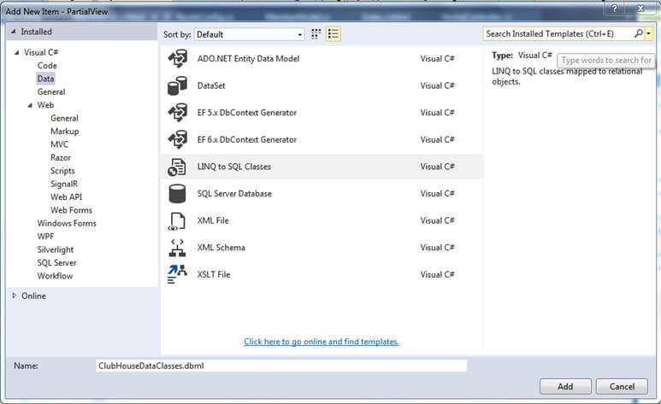The image size is (661, 404).
Task: Switch to medium icons view
Action: 316,34
